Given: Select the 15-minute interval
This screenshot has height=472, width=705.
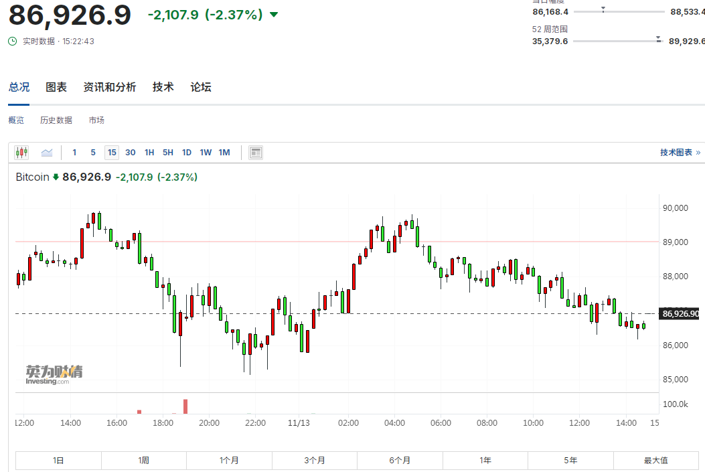Looking at the screenshot, I should point(112,152).
